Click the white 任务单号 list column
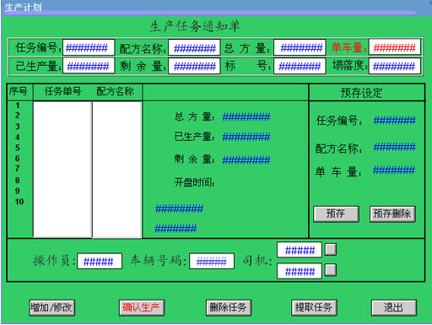The image size is (432, 325). pos(62,170)
